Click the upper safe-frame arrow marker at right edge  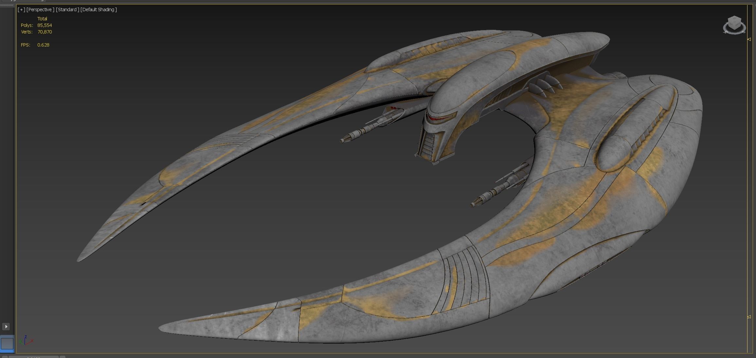pyautogui.click(x=749, y=39)
